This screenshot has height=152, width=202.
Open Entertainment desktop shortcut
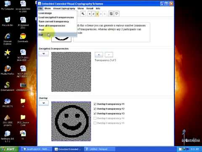[x=8, y=87]
